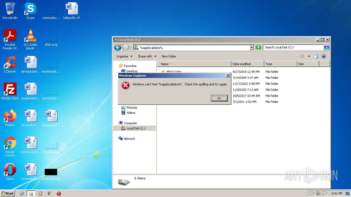Open CCleaner desktop shortcut
Image resolution: width=351 pixels, height=197 pixels.
click(10, 65)
